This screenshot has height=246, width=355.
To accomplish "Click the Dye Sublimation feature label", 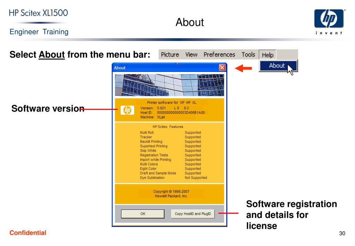I will pos(152,178).
